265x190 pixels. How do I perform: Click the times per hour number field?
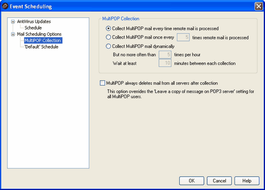pos(165,54)
